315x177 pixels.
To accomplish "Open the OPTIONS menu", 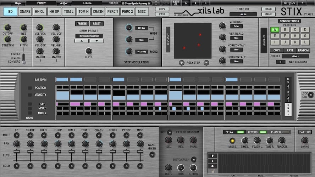I will 289,3.
